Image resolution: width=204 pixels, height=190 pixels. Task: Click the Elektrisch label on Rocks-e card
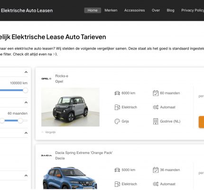coord(129,107)
